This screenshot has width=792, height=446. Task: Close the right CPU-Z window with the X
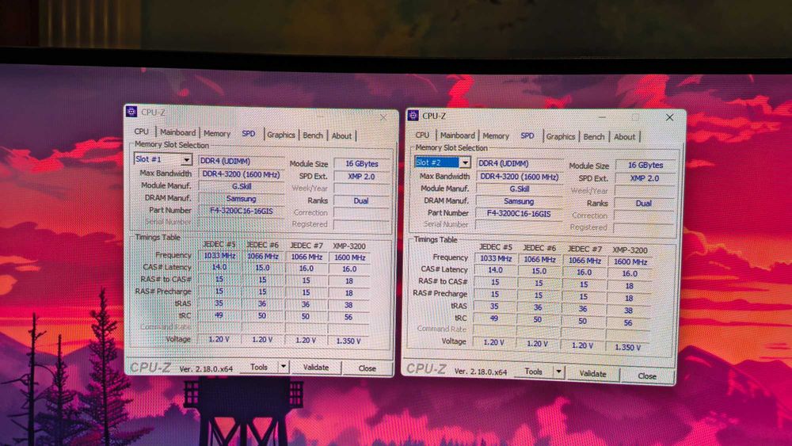click(669, 118)
